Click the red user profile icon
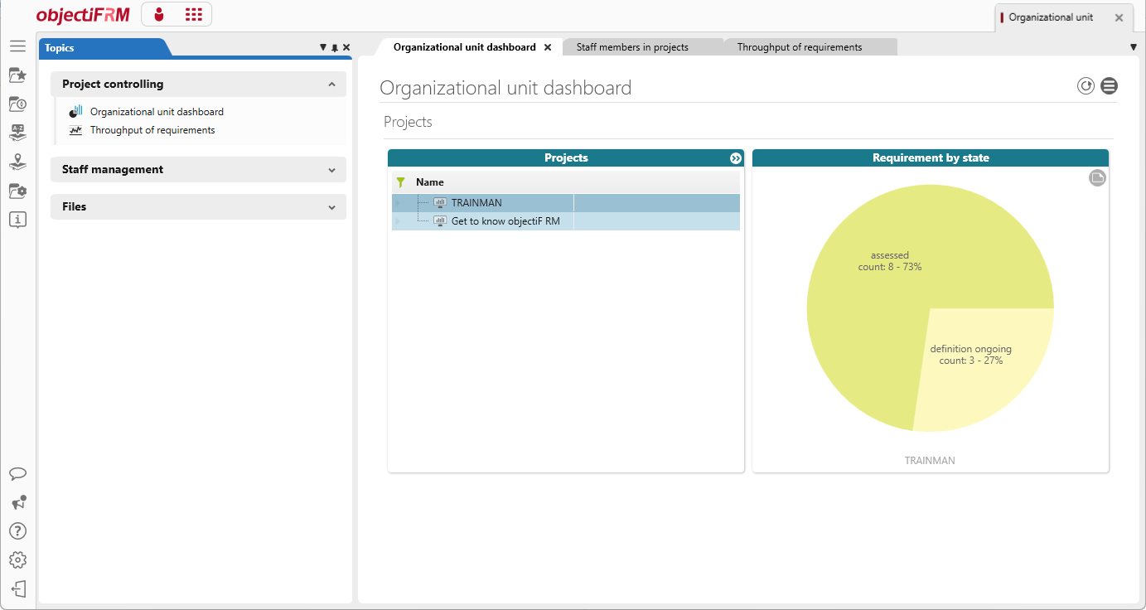 pyautogui.click(x=159, y=14)
